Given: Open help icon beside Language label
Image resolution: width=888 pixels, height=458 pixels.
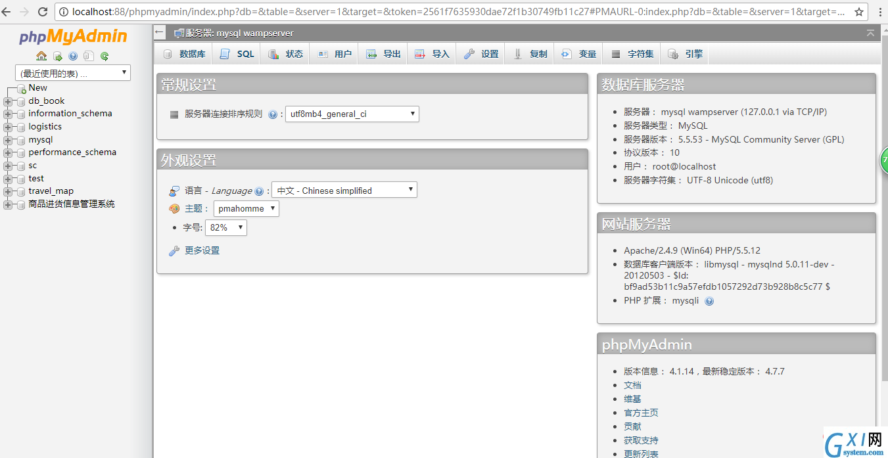Looking at the screenshot, I should [259, 191].
